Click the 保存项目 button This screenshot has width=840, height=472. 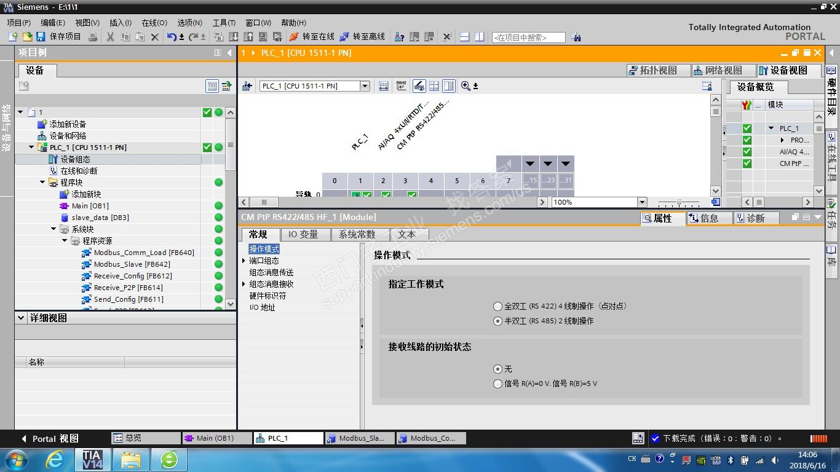pos(59,37)
